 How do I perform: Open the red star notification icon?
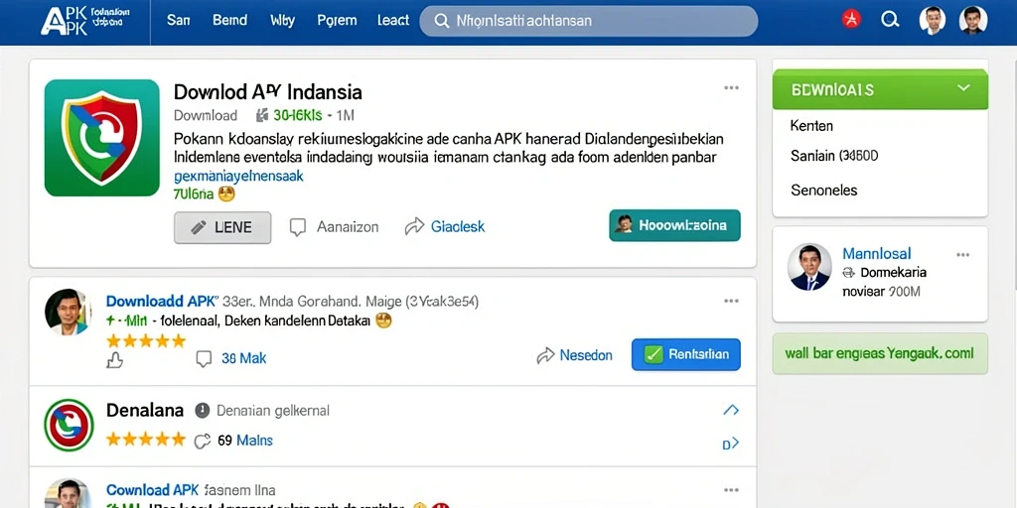851,20
